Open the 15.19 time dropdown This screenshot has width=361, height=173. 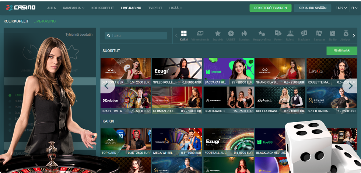(x=341, y=8)
